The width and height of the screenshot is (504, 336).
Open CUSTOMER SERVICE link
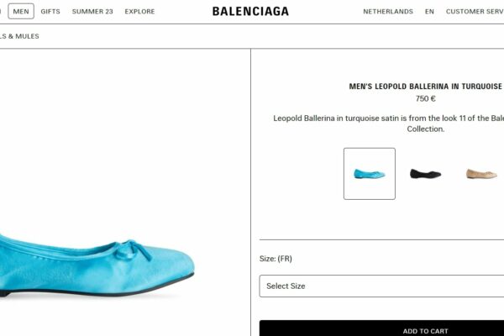(x=475, y=11)
